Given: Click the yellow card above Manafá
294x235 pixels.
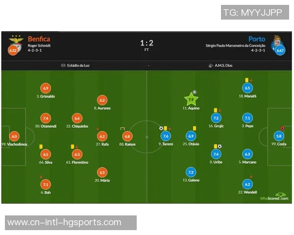Looking at the screenshot, I should (x=246, y=80).
